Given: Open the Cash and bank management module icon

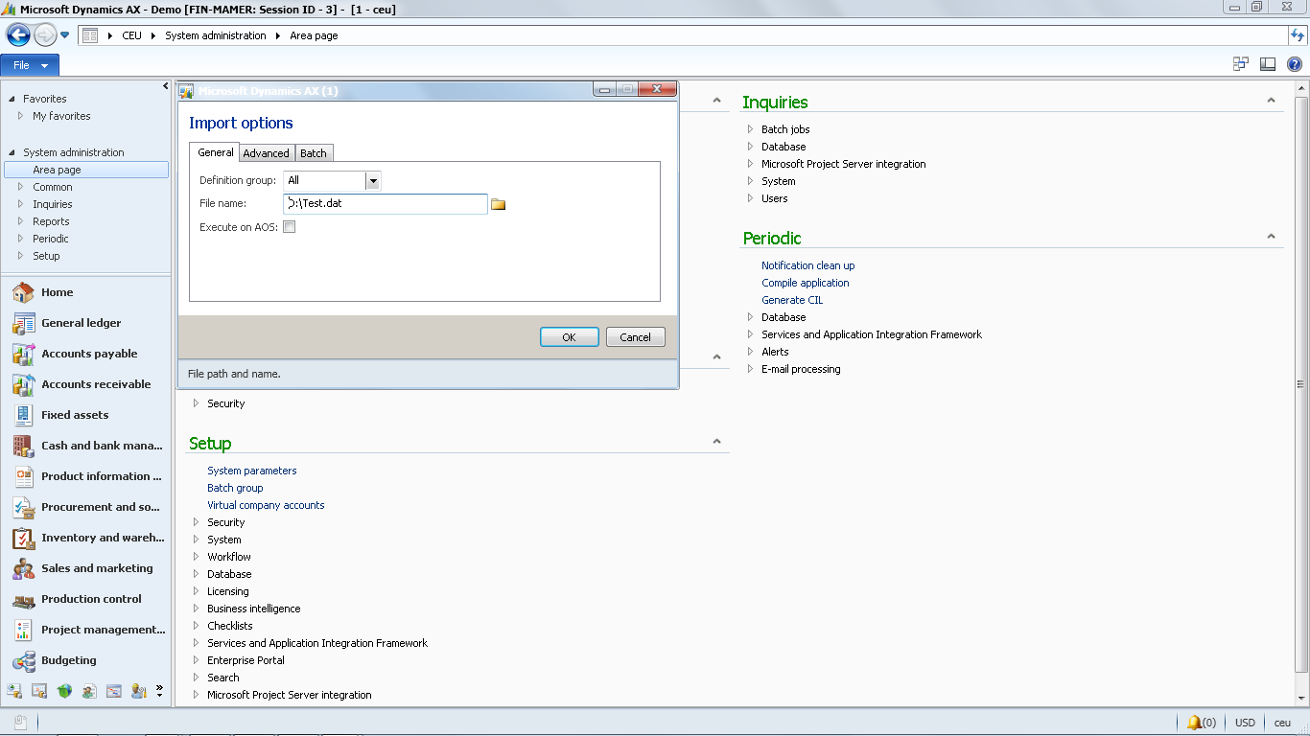Looking at the screenshot, I should coord(23,446).
